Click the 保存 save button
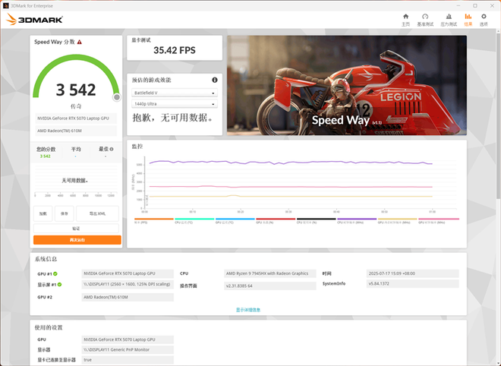 coord(64,213)
